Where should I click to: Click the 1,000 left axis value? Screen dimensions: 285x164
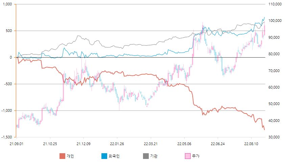[7, 4]
